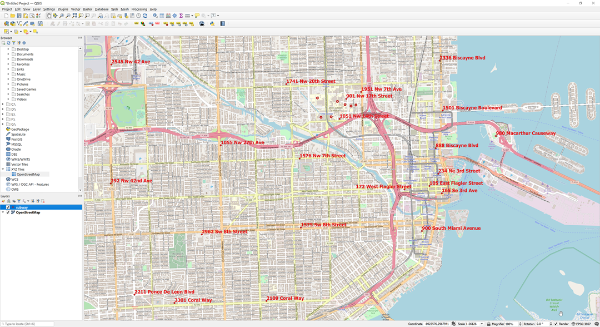Activate the Identify Features tool
The image size is (600, 327).
click(x=156, y=16)
